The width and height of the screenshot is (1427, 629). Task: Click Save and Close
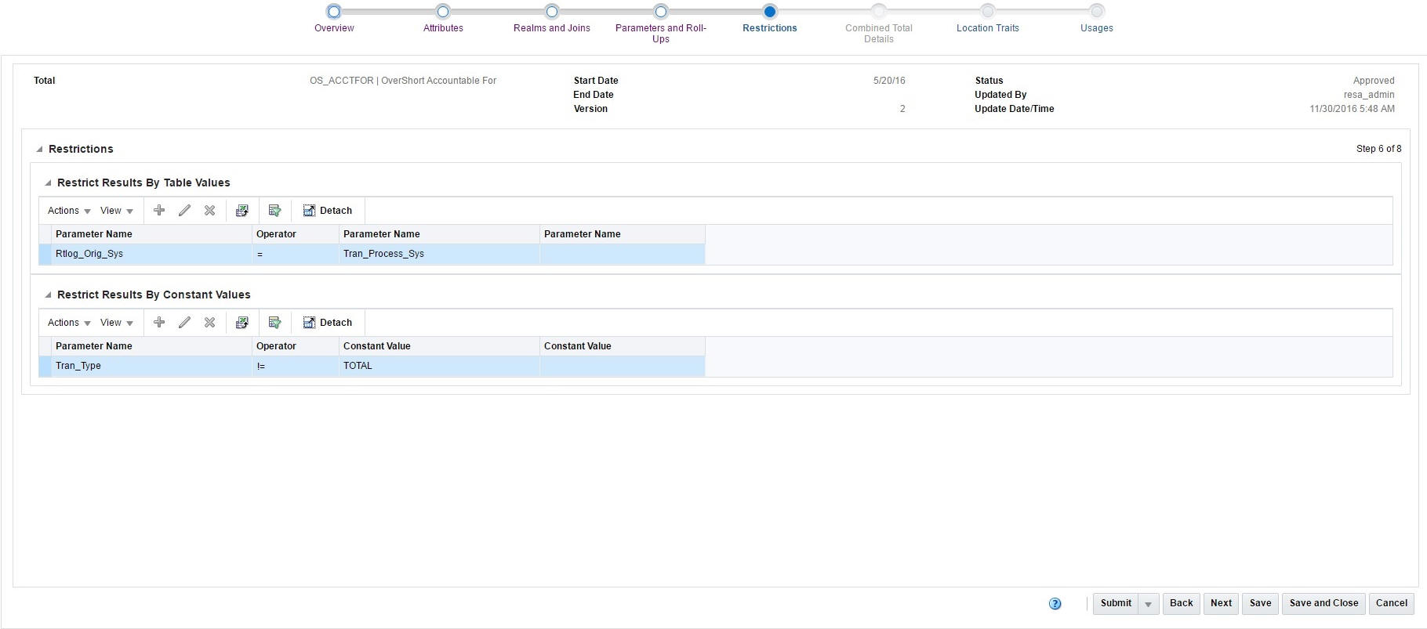click(1324, 603)
